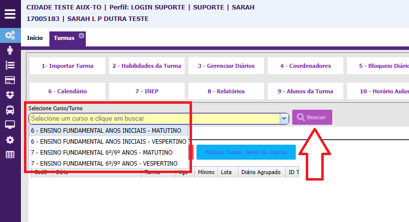Open the person icon in sidebar
Screen dimensions: 409x222
pos(10,50)
